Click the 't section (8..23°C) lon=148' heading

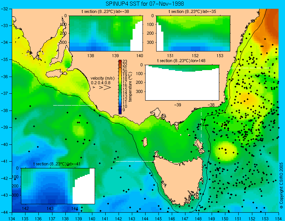coord(181,61)
